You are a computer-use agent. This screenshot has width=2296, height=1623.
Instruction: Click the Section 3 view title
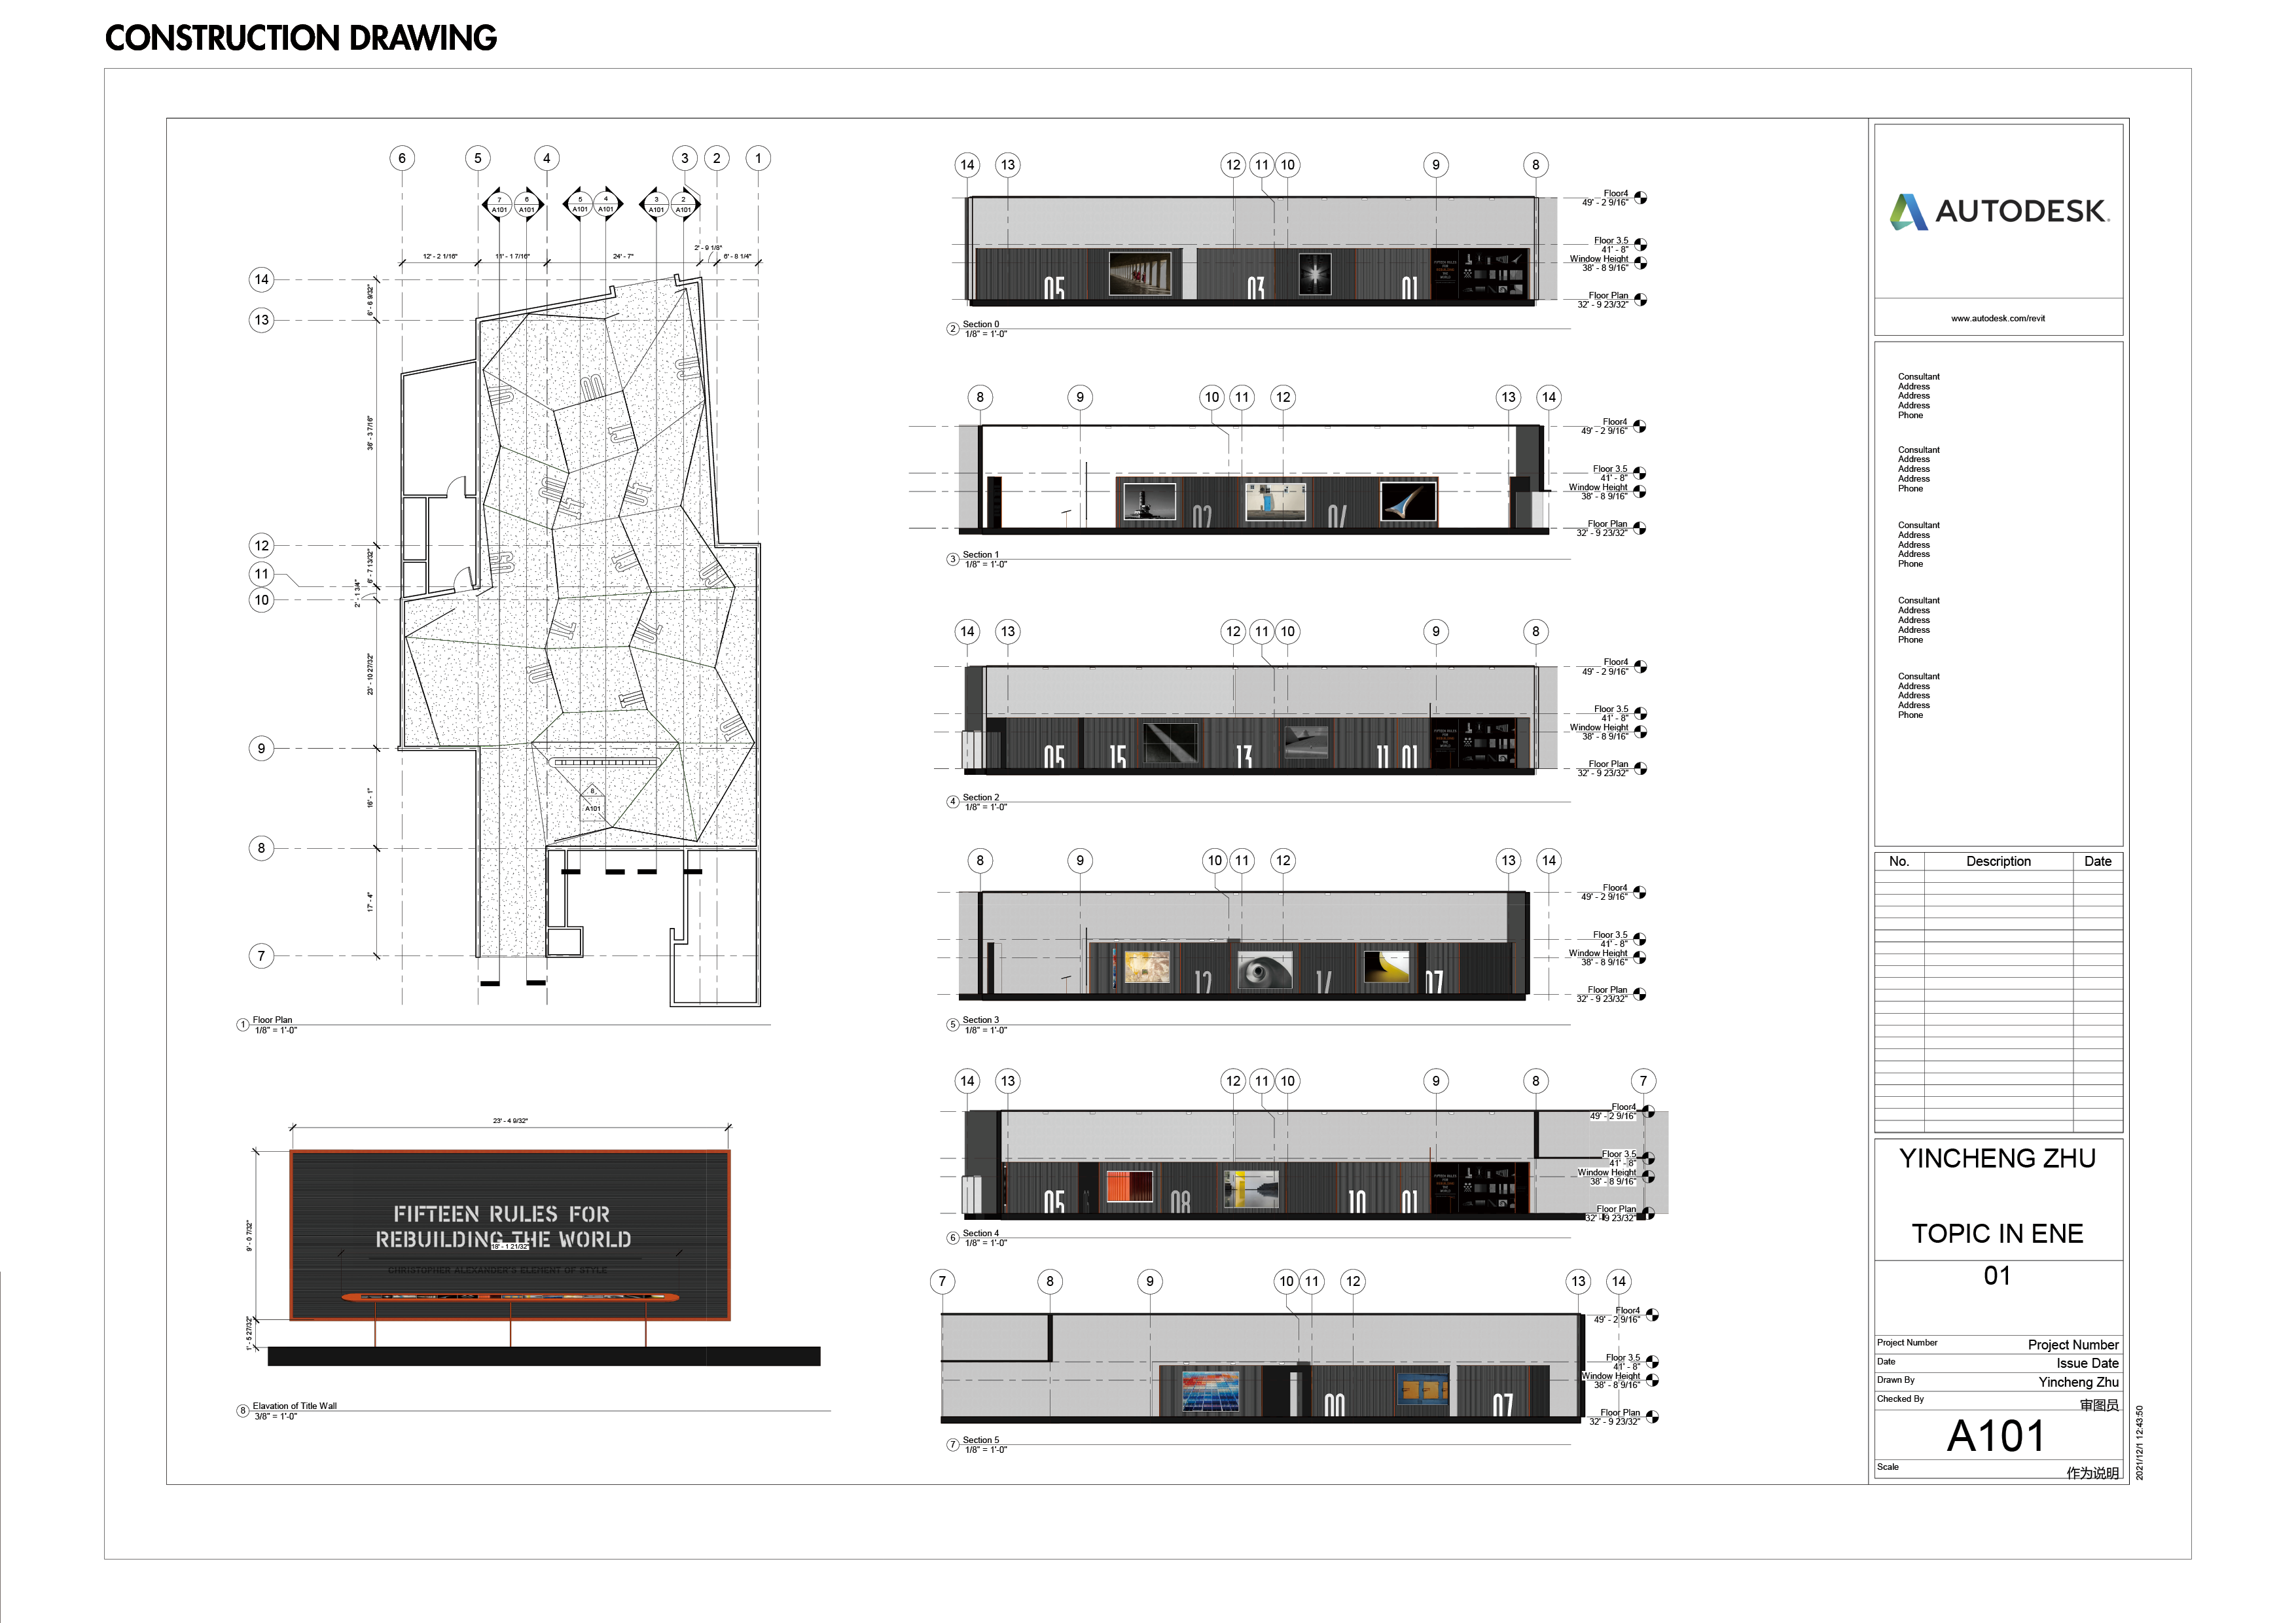pos(980,1020)
